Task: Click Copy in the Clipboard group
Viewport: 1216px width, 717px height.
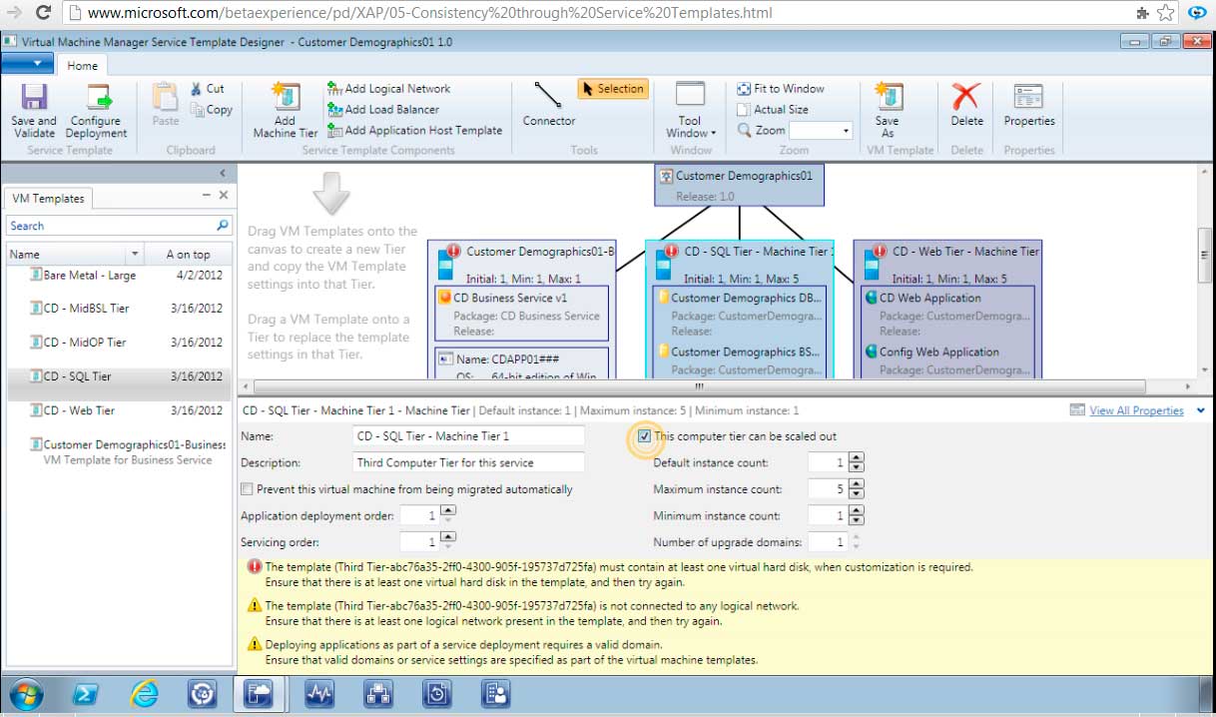Action: (x=212, y=110)
